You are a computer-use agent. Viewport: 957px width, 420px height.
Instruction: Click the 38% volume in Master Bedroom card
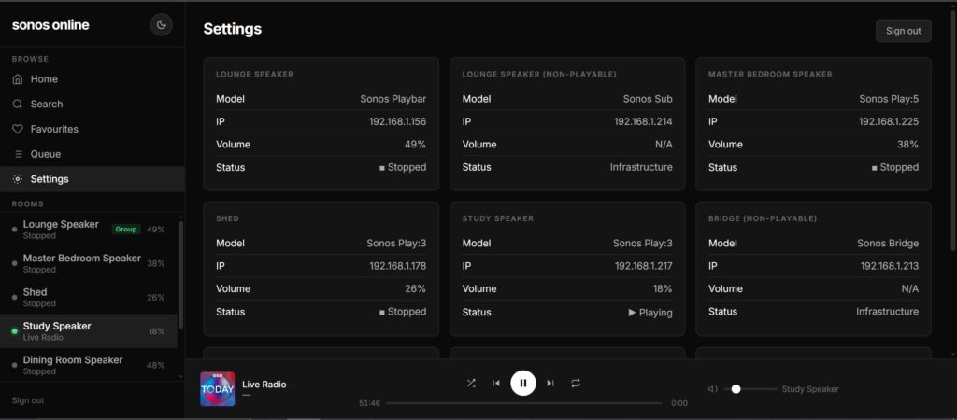click(x=907, y=145)
